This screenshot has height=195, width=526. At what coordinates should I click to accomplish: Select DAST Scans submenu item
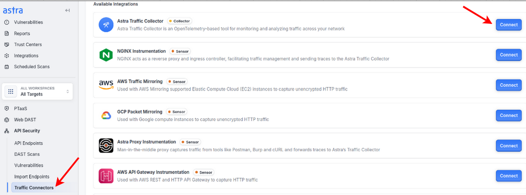pyautogui.click(x=27, y=154)
